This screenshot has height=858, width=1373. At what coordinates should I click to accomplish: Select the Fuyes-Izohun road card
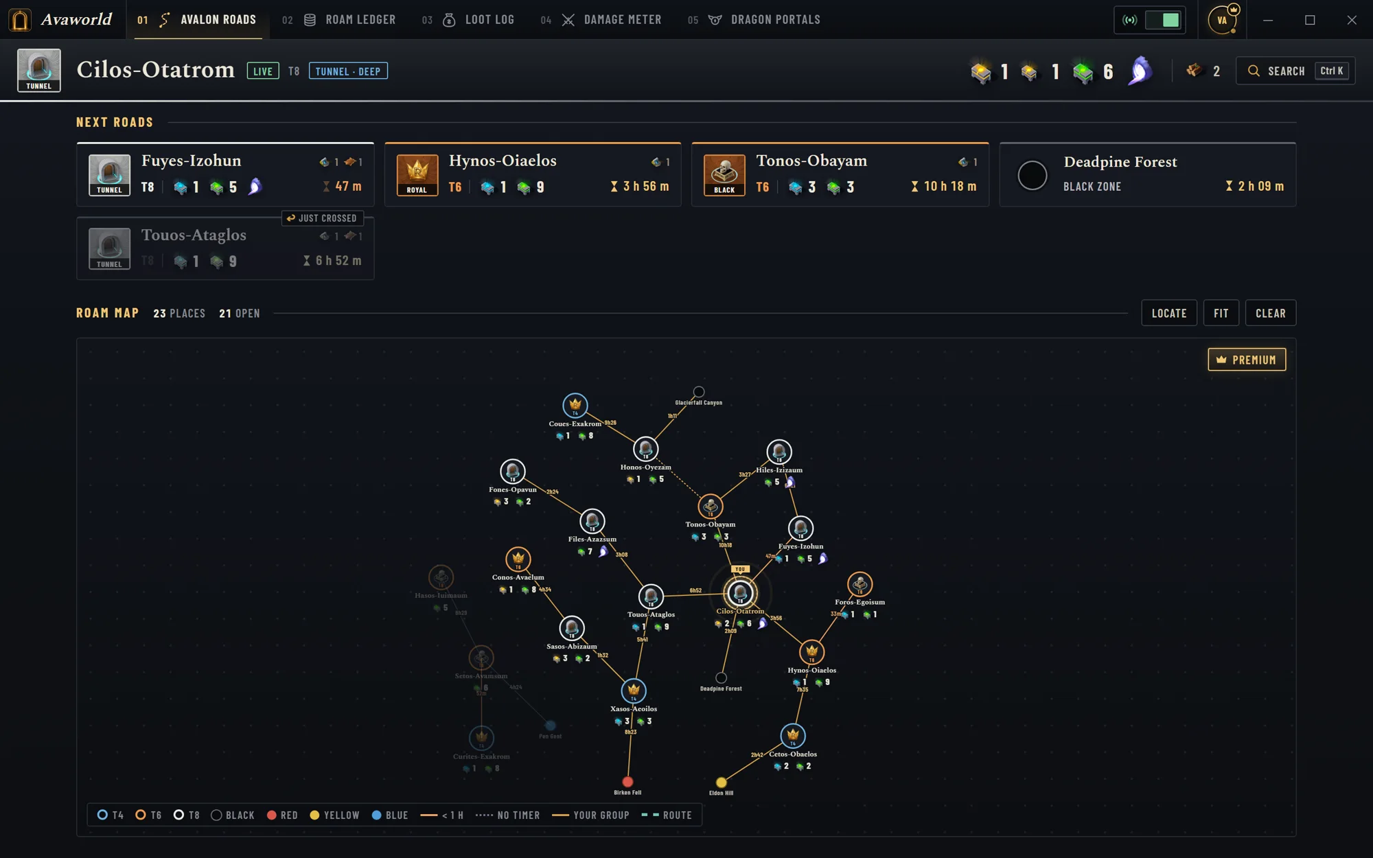click(x=225, y=174)
